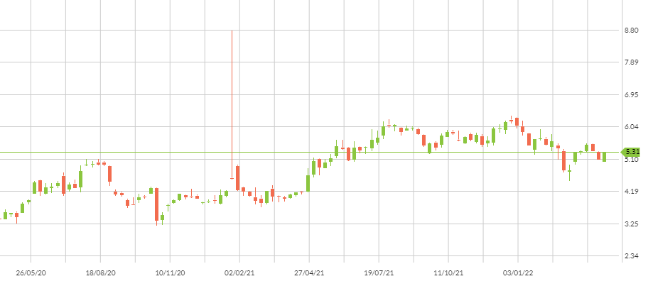Select the 26/05/20 date label
Viewport: 648px width, 286px height.
[31, 273]
